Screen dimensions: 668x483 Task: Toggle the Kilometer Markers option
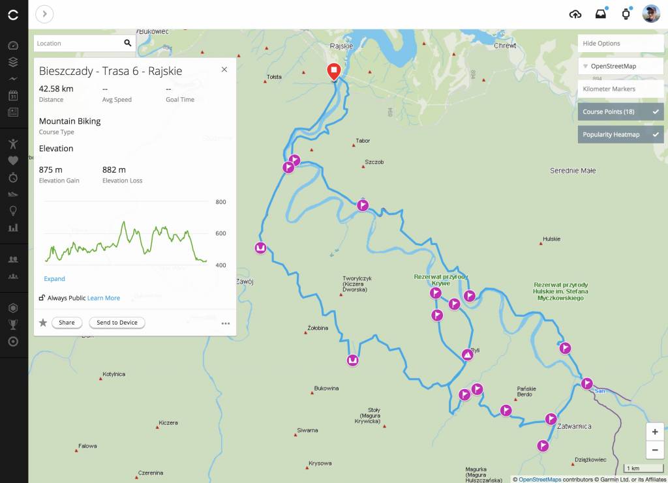tap(620, 89)
